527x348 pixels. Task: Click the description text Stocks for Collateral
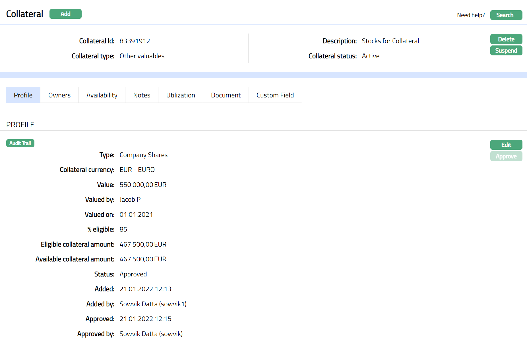(390, 41)
